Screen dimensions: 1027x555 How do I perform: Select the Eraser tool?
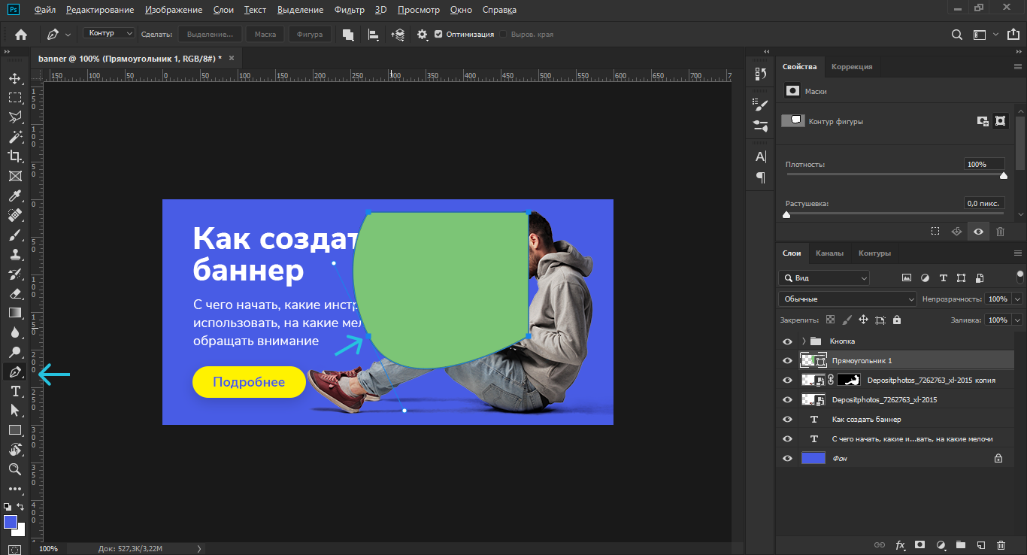tap(15, 293)
